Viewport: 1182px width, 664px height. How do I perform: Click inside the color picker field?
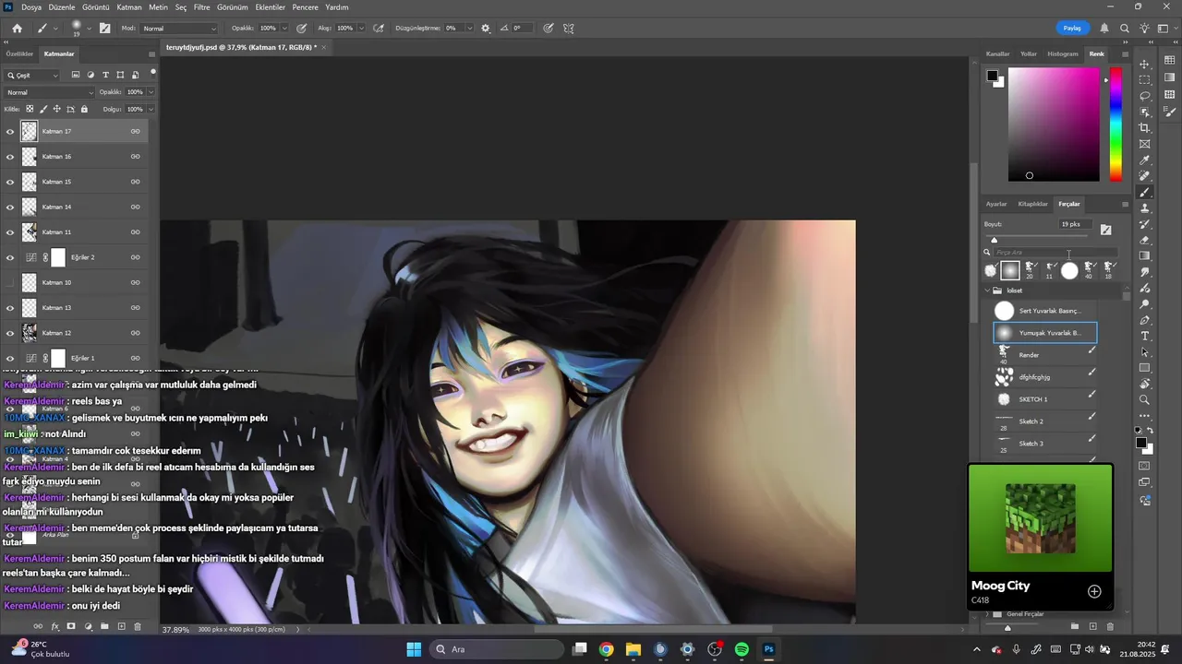click(1054, 124)
